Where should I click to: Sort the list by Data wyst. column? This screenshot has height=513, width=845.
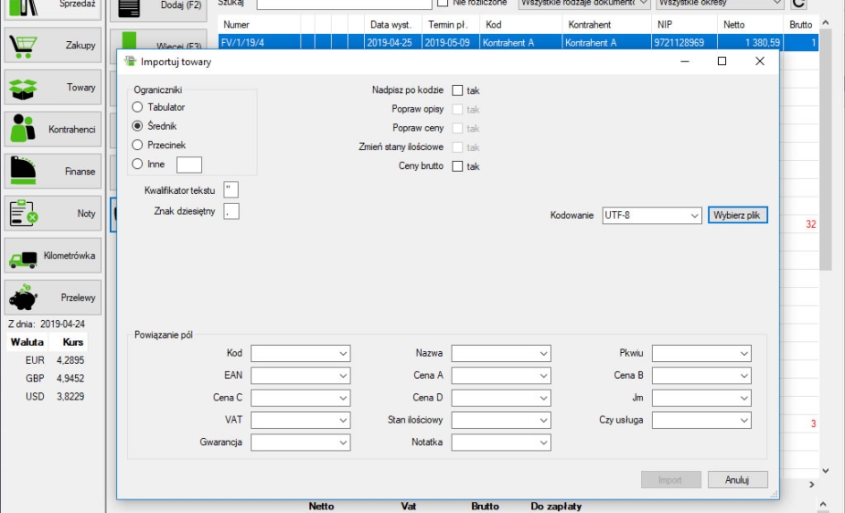pyautogui.click(x=391, y=25)
